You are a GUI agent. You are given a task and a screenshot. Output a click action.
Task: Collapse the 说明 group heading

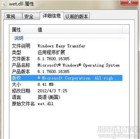(19, 38)
